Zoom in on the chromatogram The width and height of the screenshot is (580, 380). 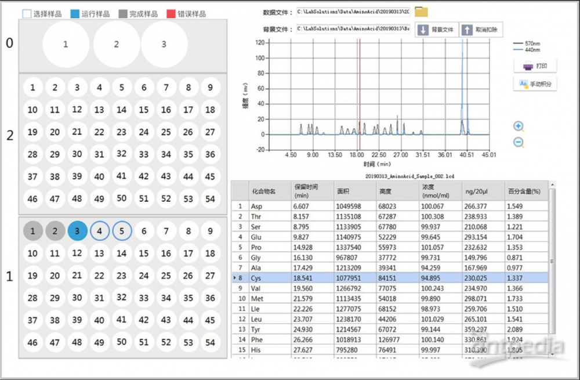(519, 126)
